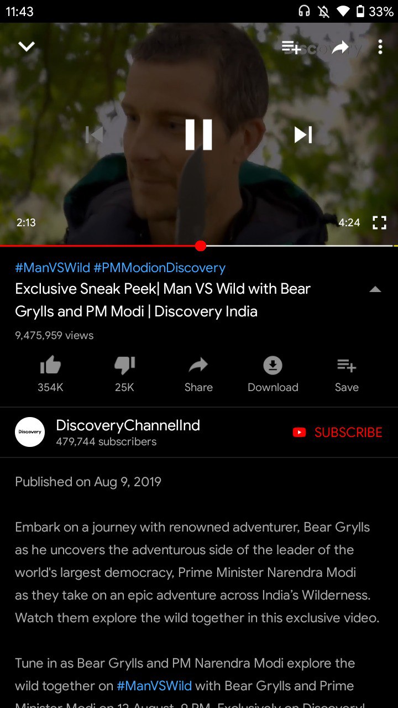The image size is (398, 708).
Task: Open the #PMModionDiscovery hashtag
Action: coord(160,268)
